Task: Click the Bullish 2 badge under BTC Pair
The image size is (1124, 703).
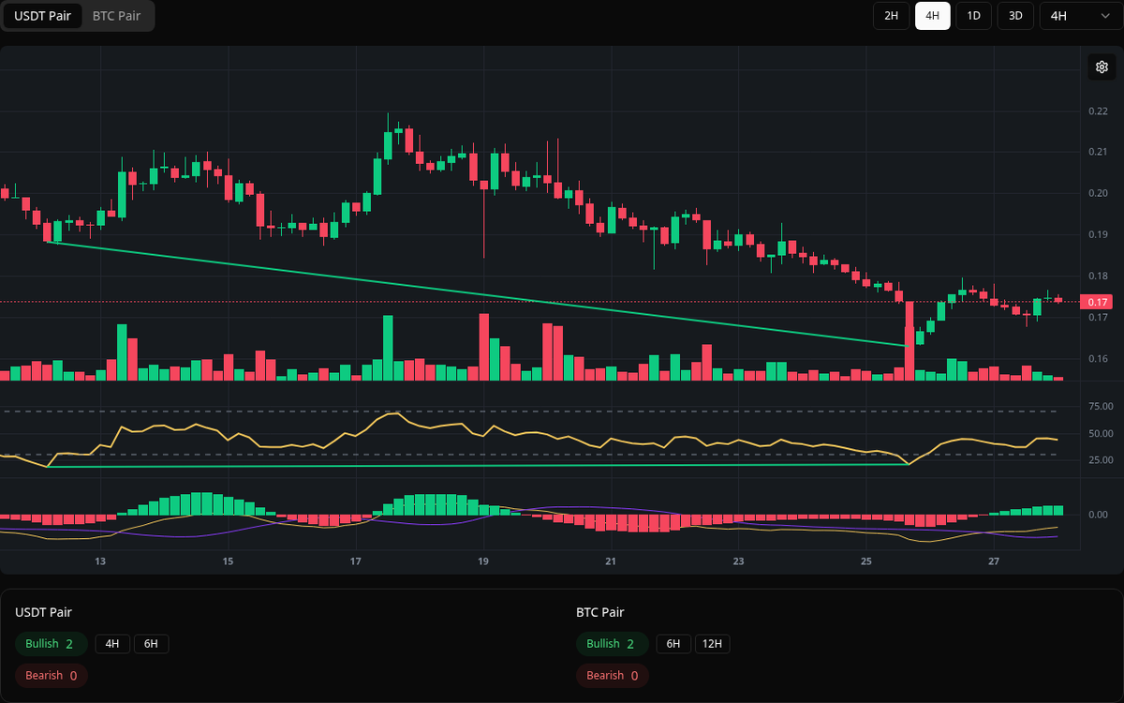Action: [x=612, y=644]
